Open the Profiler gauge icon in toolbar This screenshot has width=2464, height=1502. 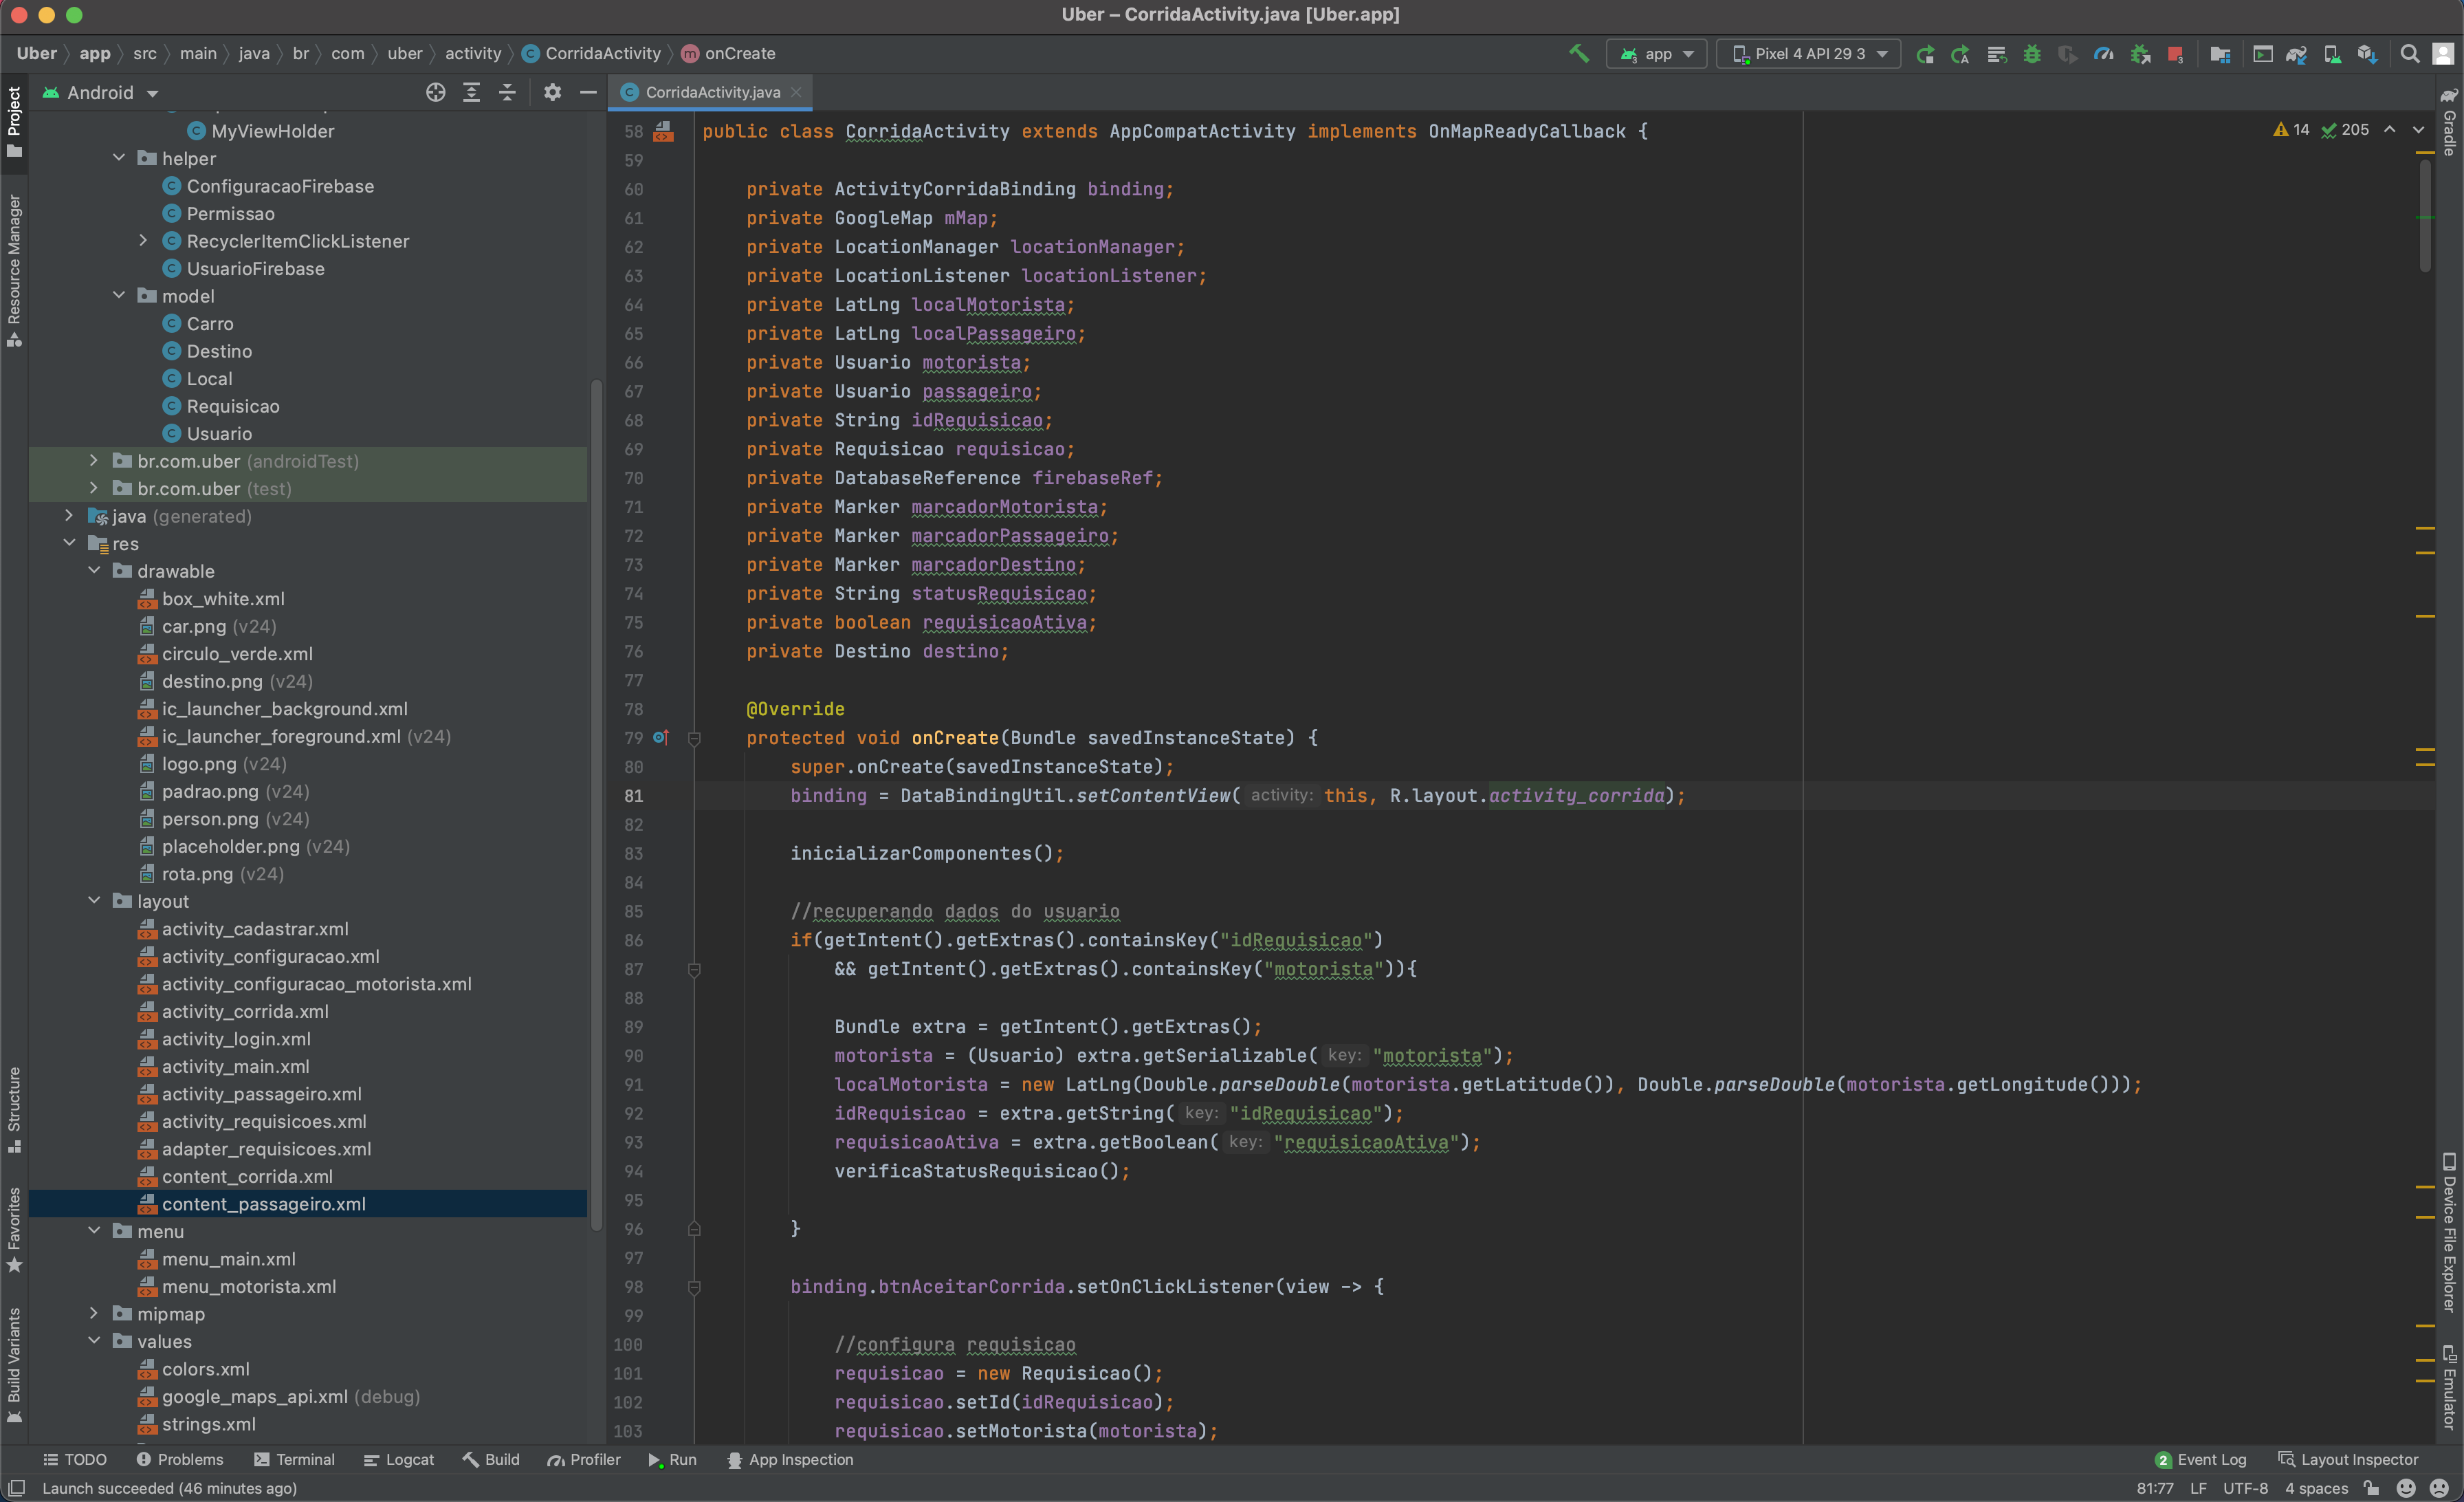coord(2103,54)
